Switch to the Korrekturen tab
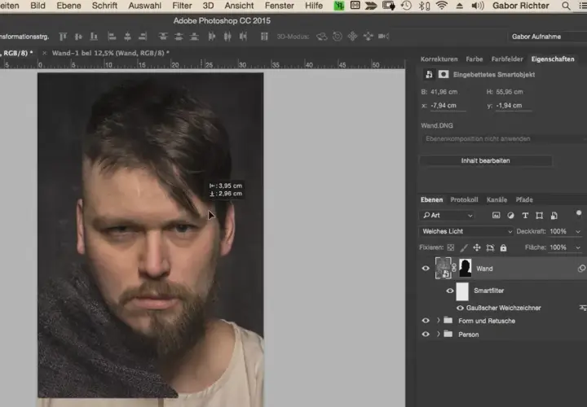 [439, 59]
